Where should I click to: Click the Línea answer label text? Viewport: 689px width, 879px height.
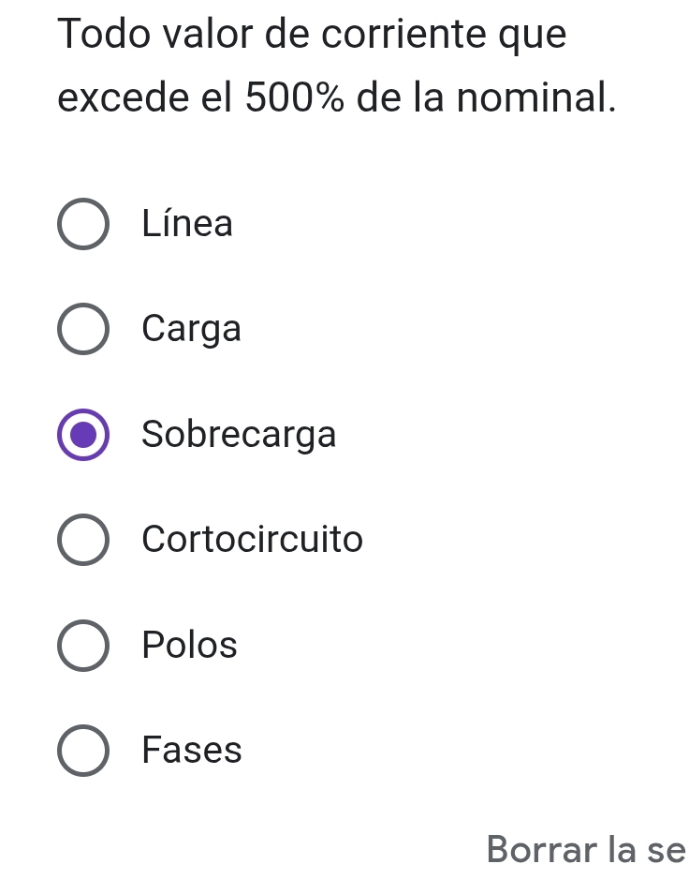[187, 225]
